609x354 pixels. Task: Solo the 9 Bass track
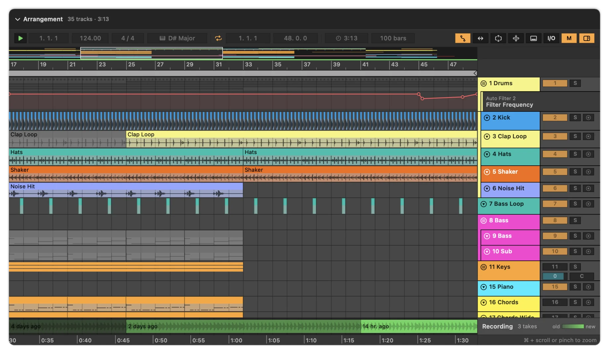(575, 236)
